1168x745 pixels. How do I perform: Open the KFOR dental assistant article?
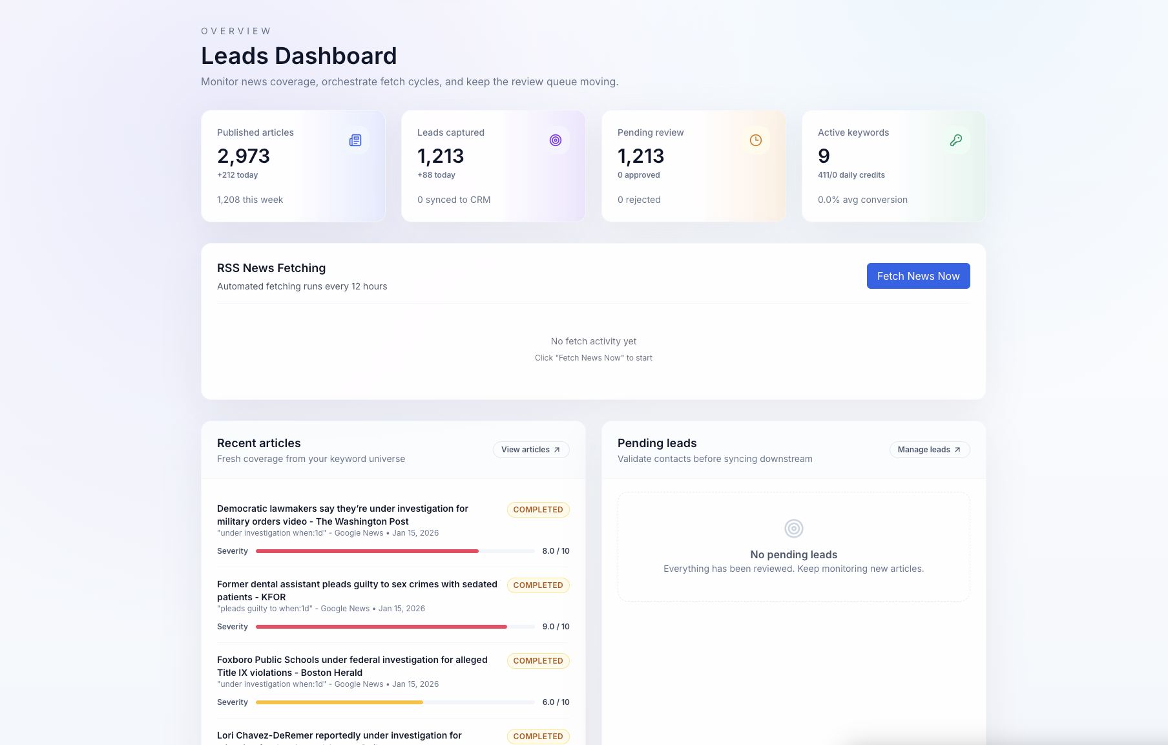pyautogui.click(x=357, y=591)
